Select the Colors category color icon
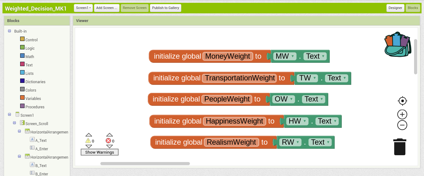The image size is (424, 176). click(22, 89)
